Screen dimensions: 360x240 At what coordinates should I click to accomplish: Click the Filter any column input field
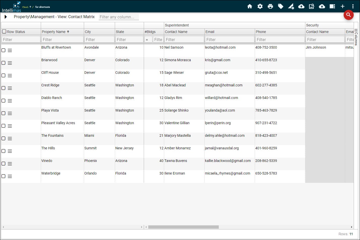pos(118,17)
